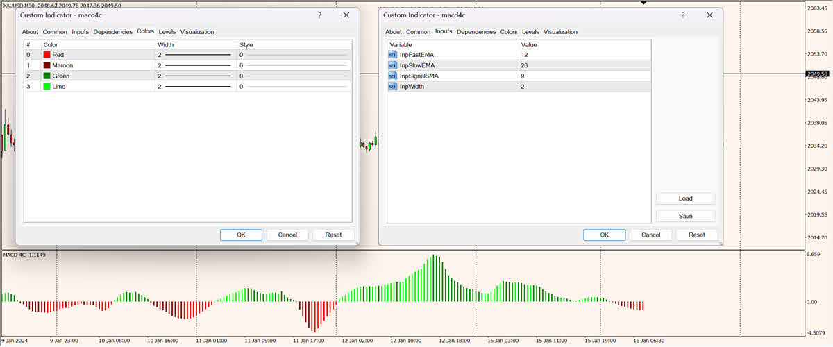The height and width of the screenshot is (347, 833).
Task: Click OK in the Inputs dialog
Action: click(x=605, y=235)
